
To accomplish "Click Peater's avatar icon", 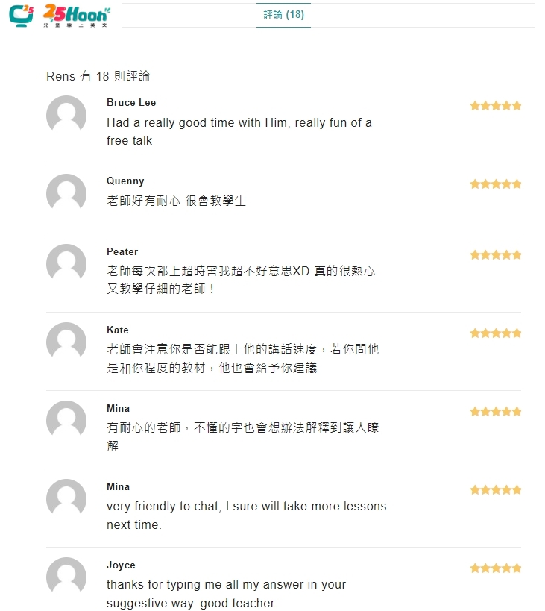I will tap(66, 264).
